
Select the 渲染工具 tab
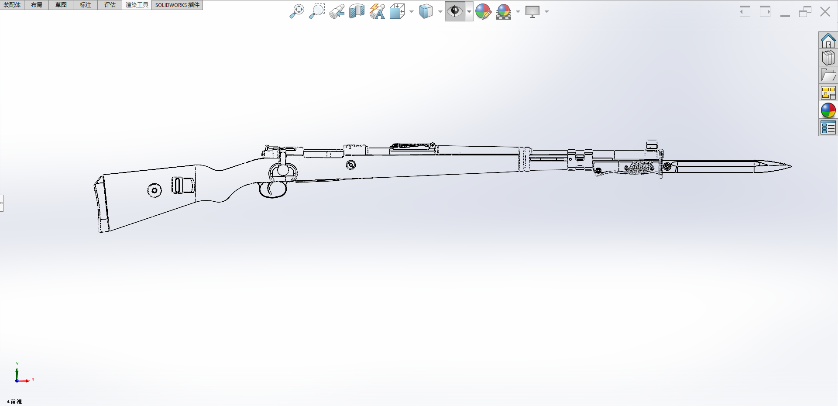pyautogui.click(x=137, y=5)
